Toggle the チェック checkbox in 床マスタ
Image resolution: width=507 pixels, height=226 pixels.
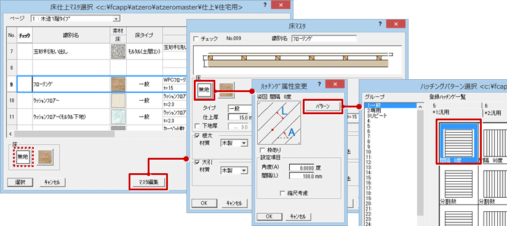click(196, 39)
